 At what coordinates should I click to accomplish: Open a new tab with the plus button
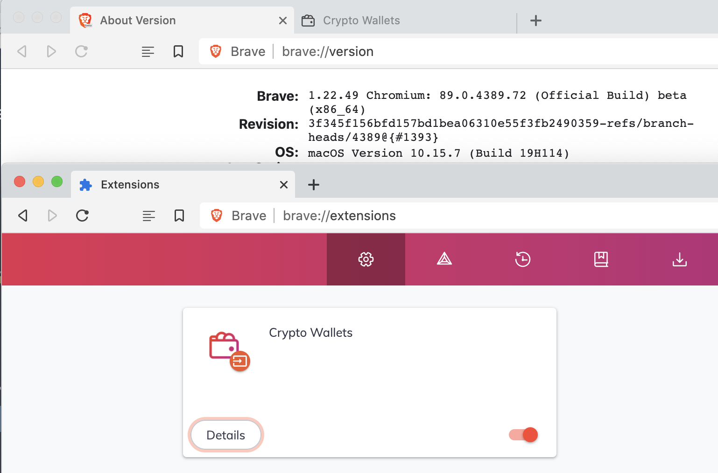point(314,185)
